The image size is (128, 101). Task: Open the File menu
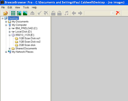point(3,7)
